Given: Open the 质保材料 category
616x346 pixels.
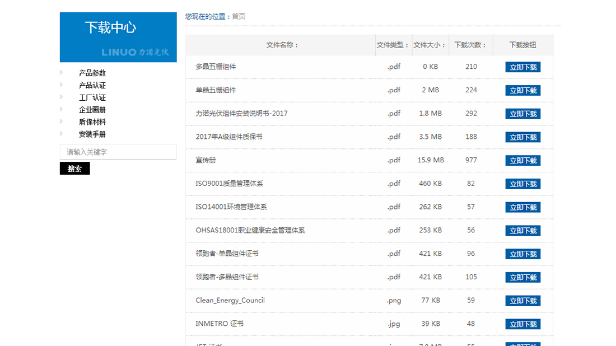Looking at the screenshot, I should (x=92, y=122).
